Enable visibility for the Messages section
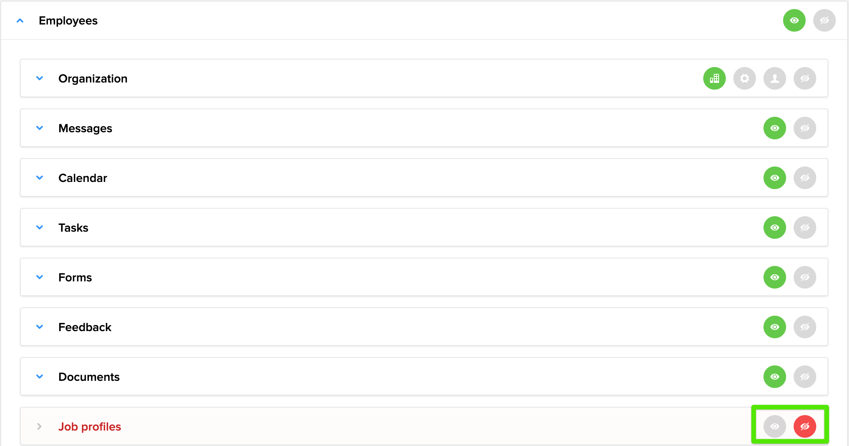This screenshot has width=849, height=446. (774, 128)
